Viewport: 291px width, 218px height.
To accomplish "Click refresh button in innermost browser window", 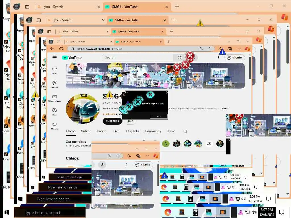I will pyautogui.click(x=61, y=49).
